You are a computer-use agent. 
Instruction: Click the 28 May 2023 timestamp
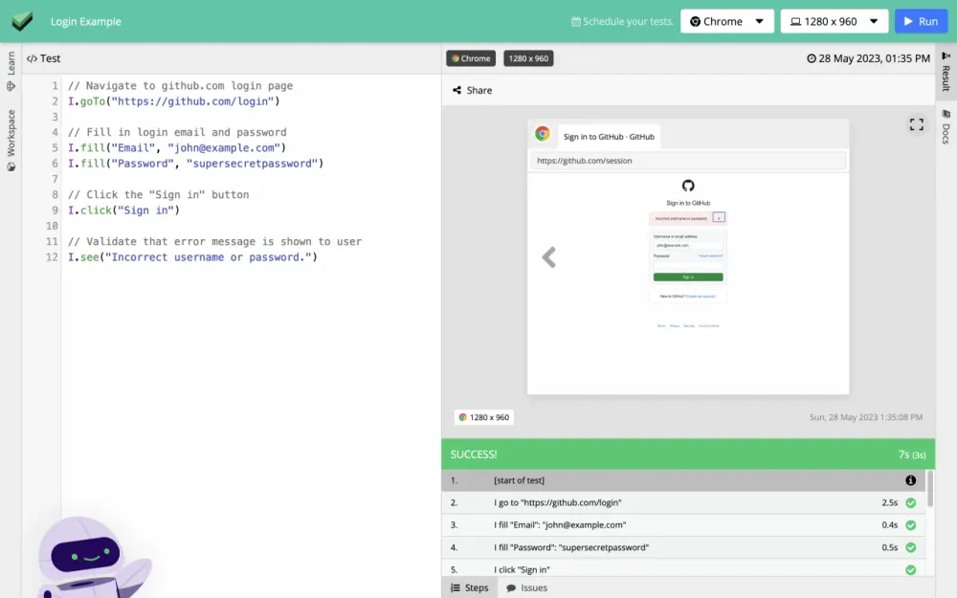(869, 58)
